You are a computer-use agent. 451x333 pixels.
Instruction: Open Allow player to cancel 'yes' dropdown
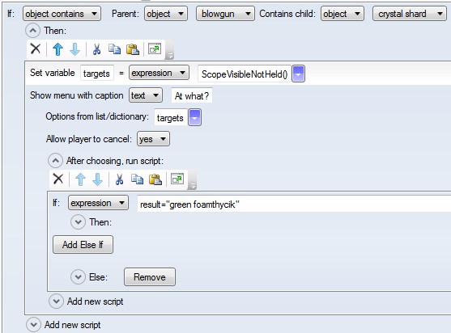click(153, 139)
